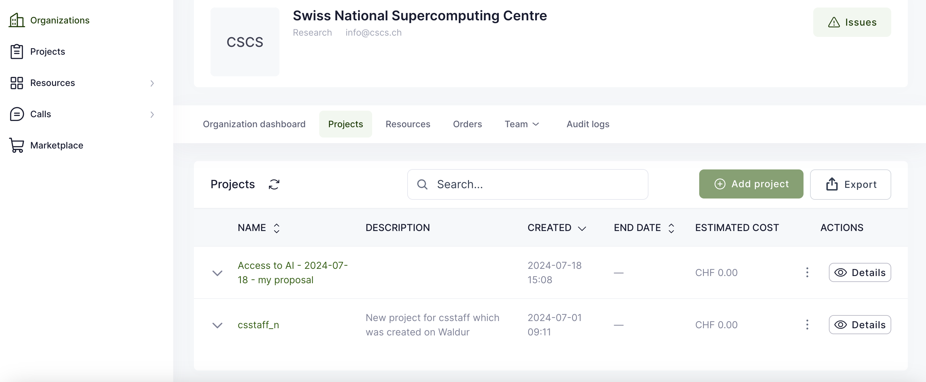Screen dimensions: 926x382
Task: Click the CSCS organization logo tile
Action: tap(245, 42)
